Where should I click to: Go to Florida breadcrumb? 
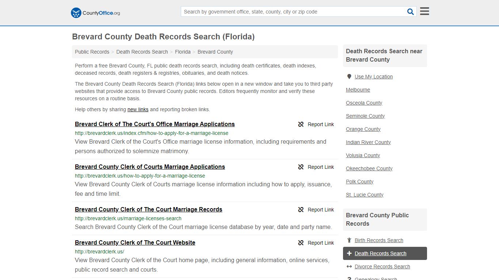[183, 52]
